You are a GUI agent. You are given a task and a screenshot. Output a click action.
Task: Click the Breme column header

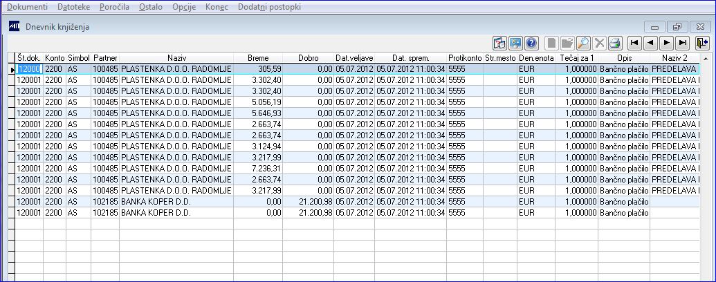tap(258, 59)
